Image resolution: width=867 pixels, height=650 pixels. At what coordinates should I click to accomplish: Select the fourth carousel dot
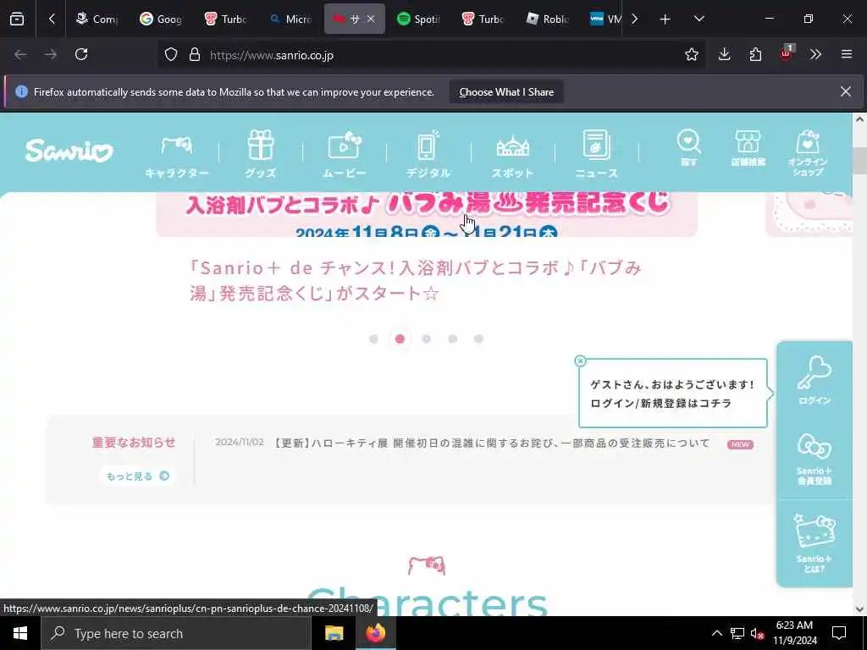coord(452,339)
